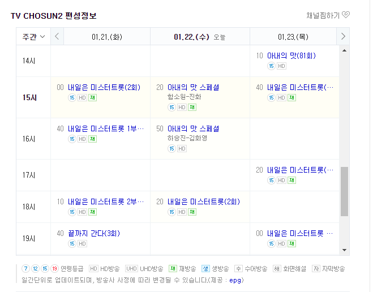The image size is (373, 292).
Task: Open 아내의 맛 스페셜 함소원-진화 episode
Action: click(x=193, y=87)
